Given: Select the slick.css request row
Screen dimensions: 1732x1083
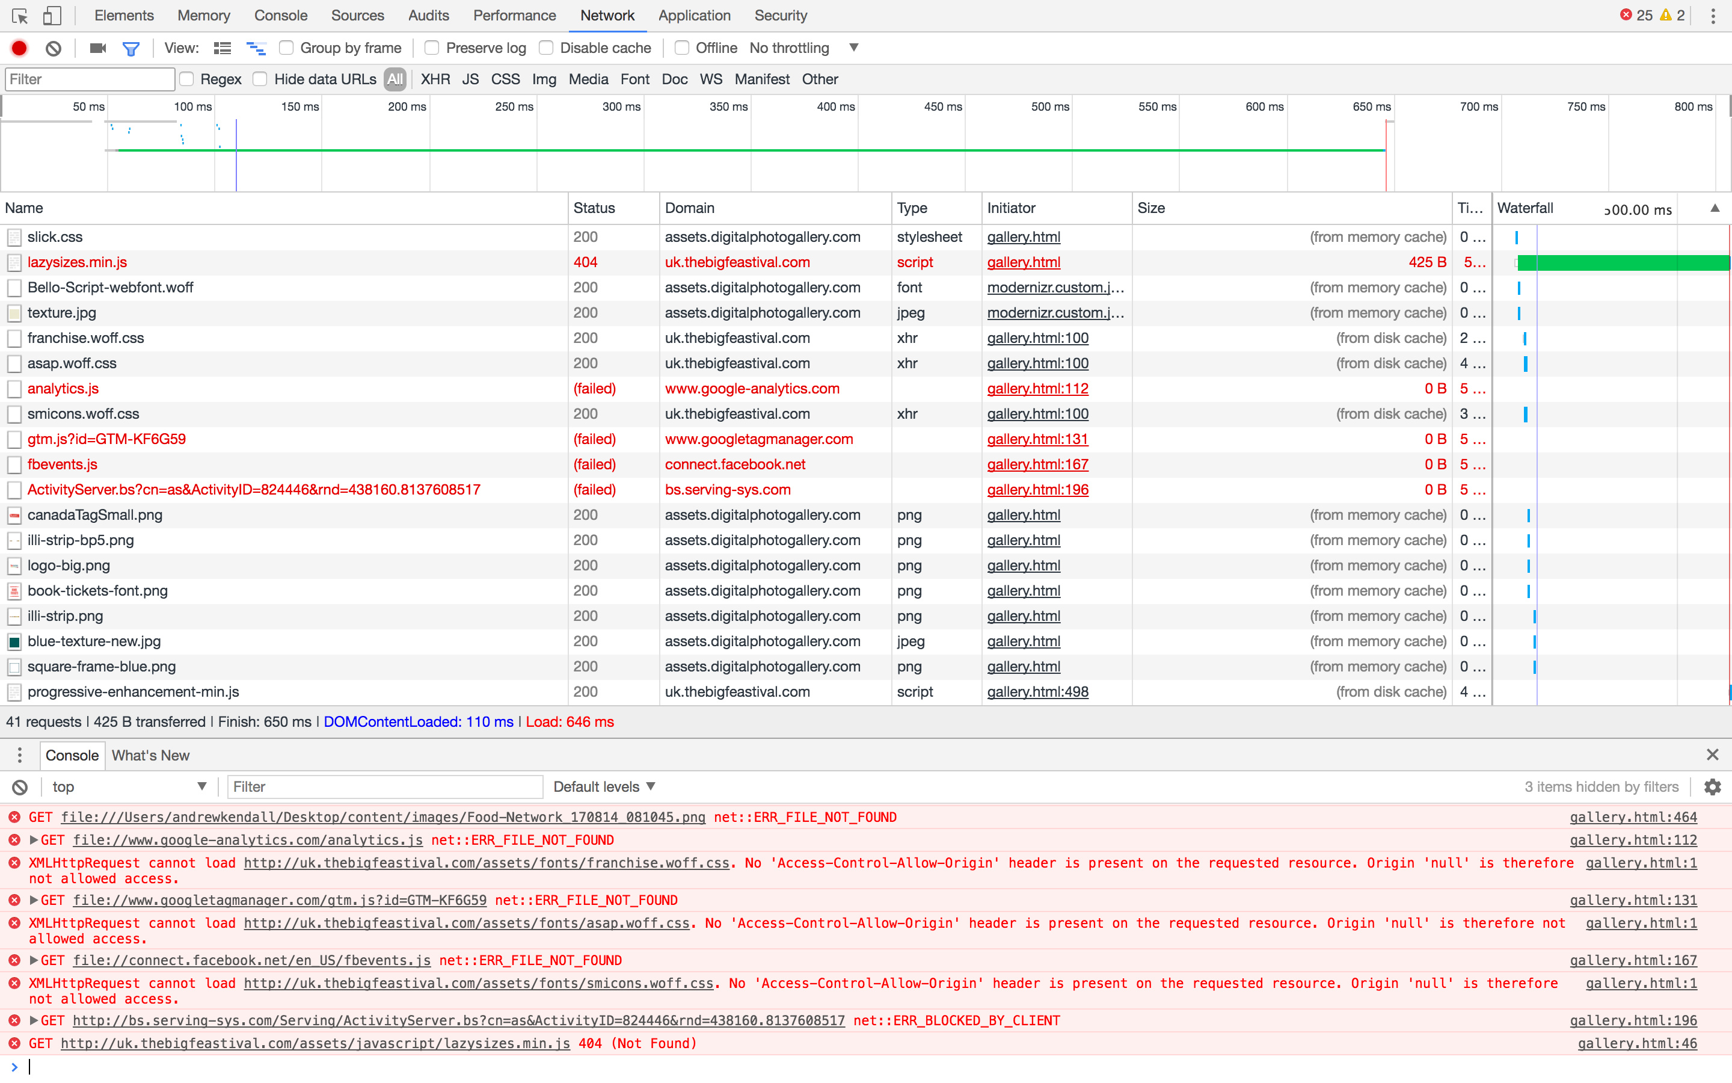Looking at the screenshot, I should 746,237.
